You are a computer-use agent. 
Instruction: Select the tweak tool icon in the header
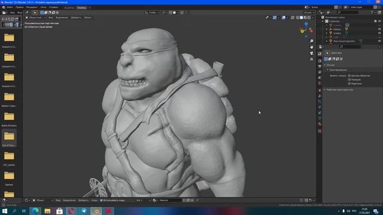pos(35,13)
